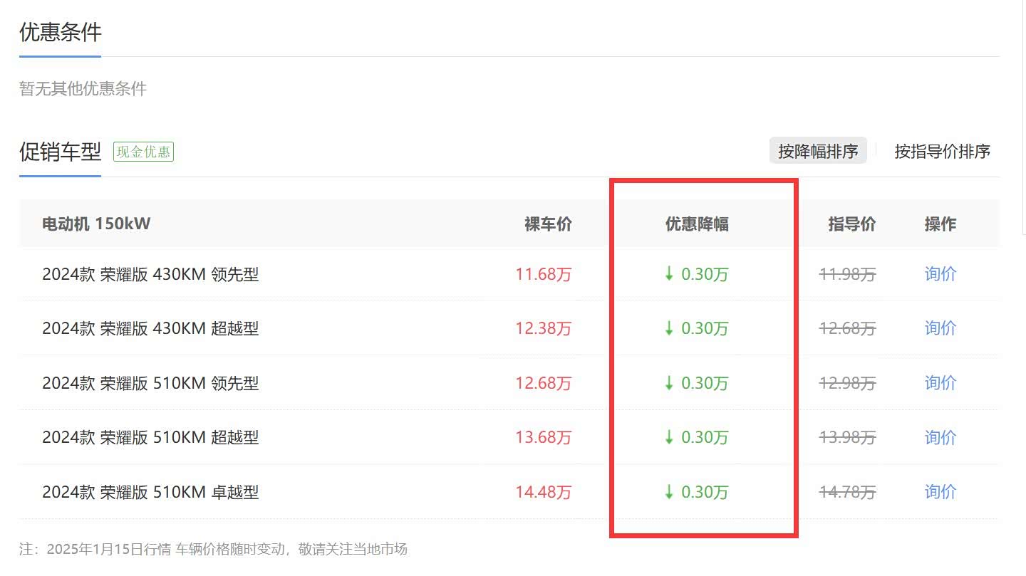Click the 优惠降幅 column header

[696, 224]
